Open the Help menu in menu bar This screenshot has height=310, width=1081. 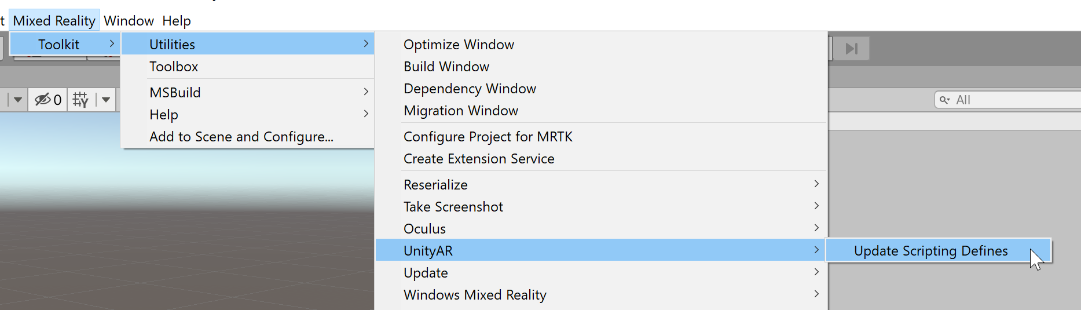click(177, 21)
